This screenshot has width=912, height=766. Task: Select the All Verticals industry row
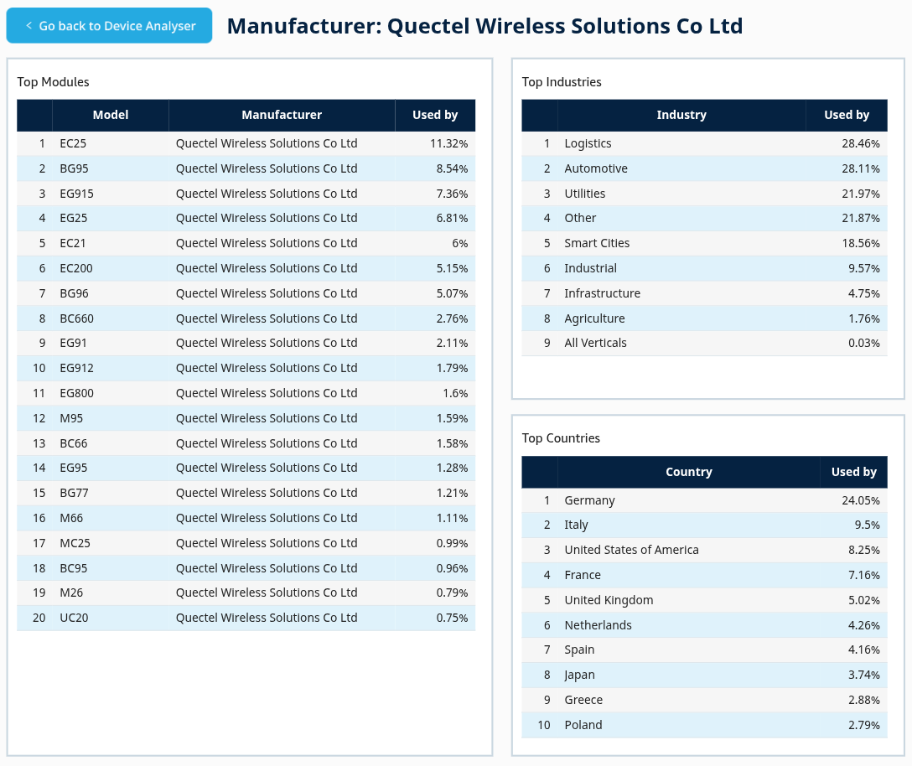(x=704, y=343)
